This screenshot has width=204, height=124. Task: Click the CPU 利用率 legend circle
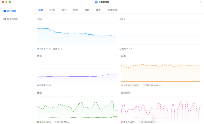pos(38,49)
